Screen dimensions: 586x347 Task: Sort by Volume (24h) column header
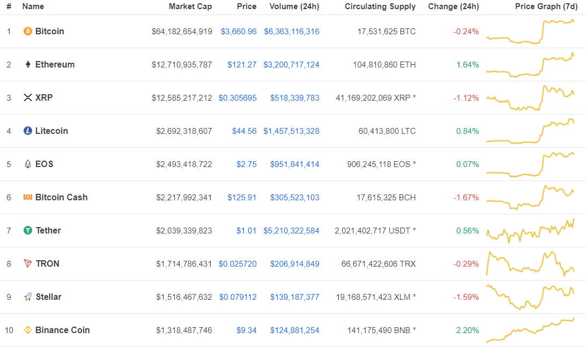coord(294,6)
